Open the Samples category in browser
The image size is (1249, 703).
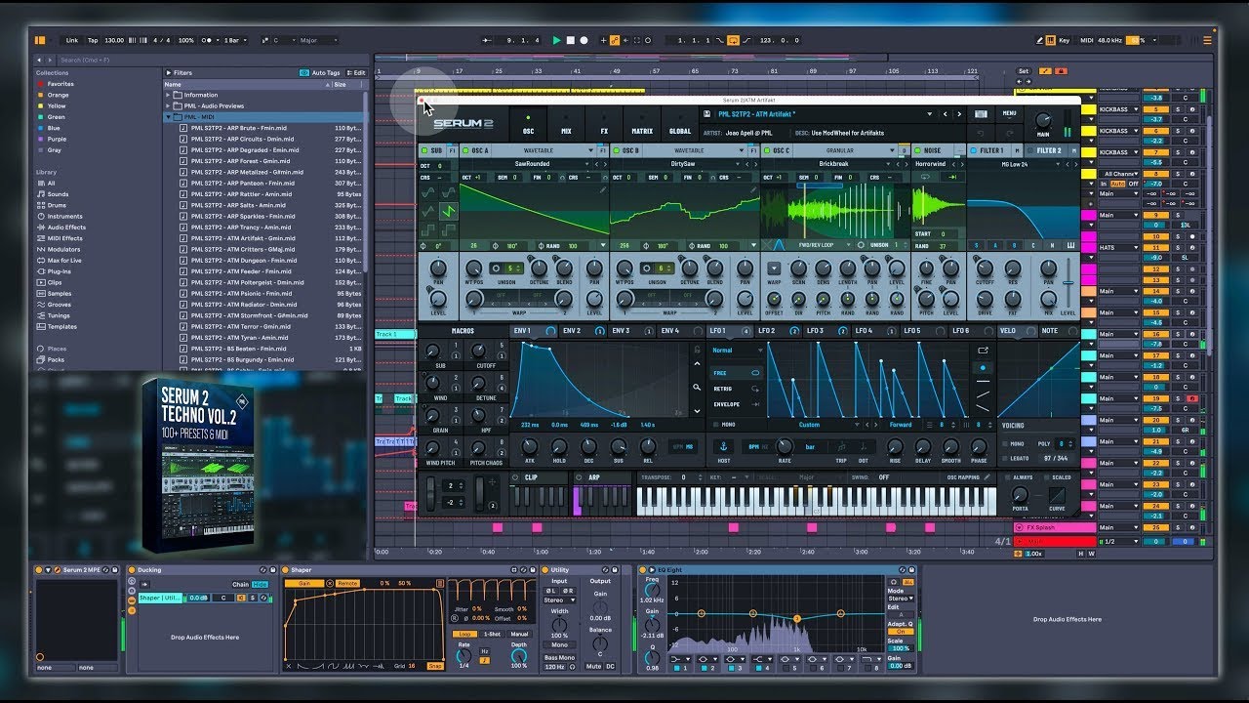coord(59,293)
